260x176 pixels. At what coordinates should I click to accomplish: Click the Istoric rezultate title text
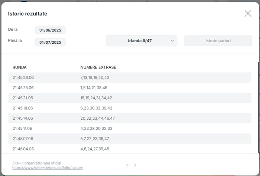[27, 14]
